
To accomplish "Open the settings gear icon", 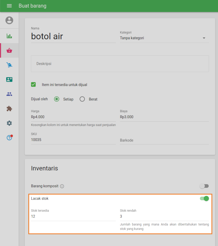I will 9,123.
